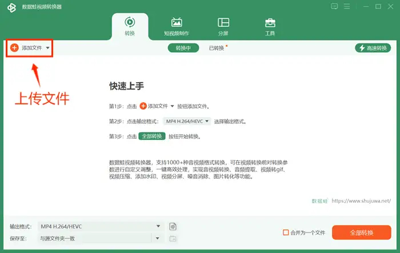The image size is (400, 253).
Task: Close the converter window
Action: (x=390, y=6)
